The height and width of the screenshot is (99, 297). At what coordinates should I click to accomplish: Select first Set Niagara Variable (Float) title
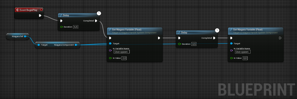coord(127,29)
